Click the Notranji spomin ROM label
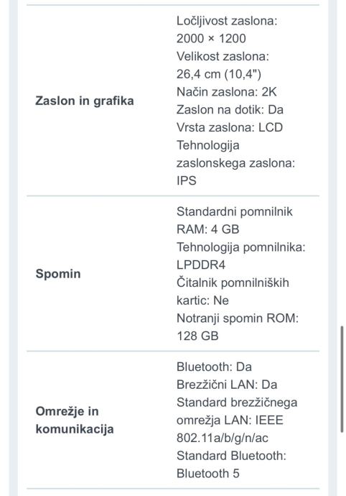This screenshot has width=346, height=496. [238, 318]
